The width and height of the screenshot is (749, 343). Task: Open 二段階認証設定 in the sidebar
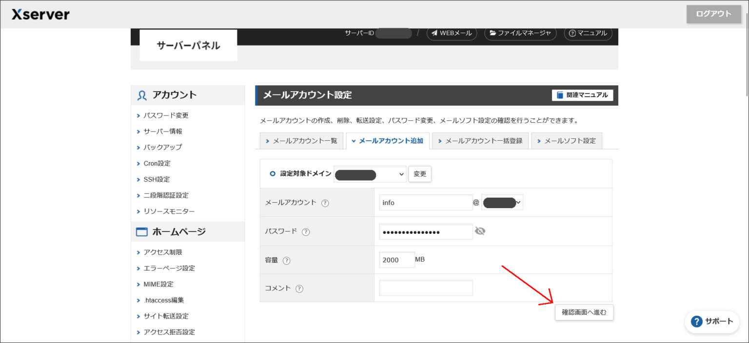click(166, 195)
